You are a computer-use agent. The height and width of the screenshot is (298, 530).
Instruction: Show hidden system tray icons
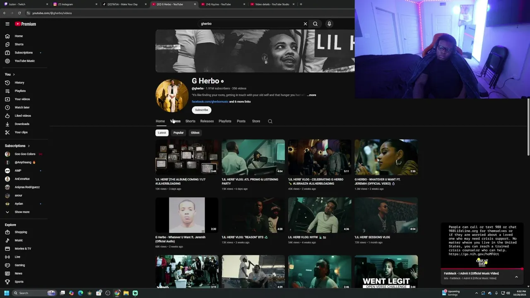pyautogui.click(x=476, y=293)
